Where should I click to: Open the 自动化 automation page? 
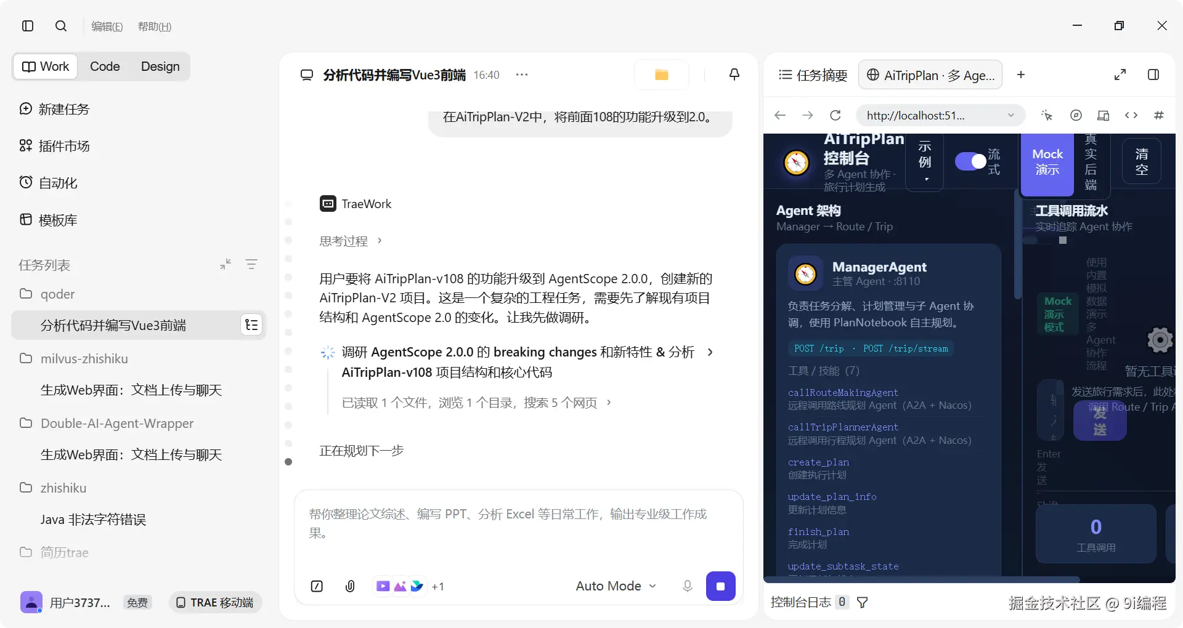tap(49, 183)
